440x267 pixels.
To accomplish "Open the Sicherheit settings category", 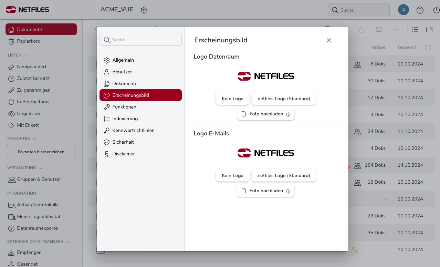I will 123,142.
